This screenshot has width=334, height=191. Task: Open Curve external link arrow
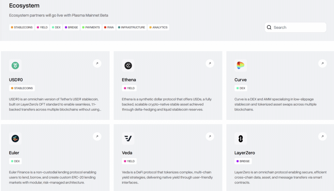[323, 64]
